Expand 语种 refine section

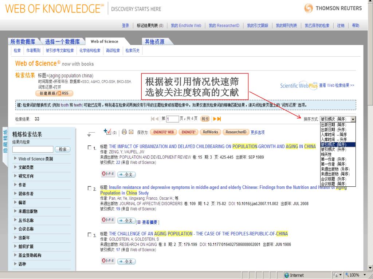point(20,264)
